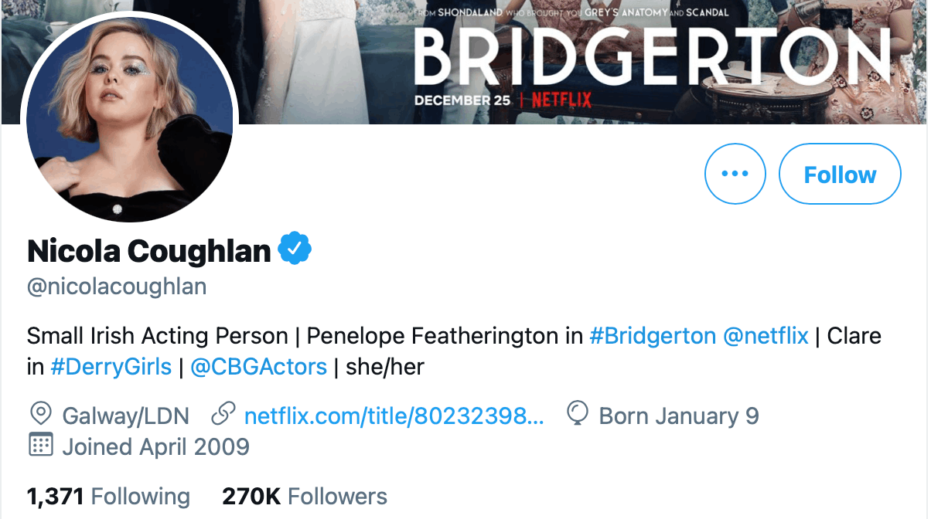The image size is (931, 519).
Task: Open the #DerryGirls hashtag
Action: point(111,367)
